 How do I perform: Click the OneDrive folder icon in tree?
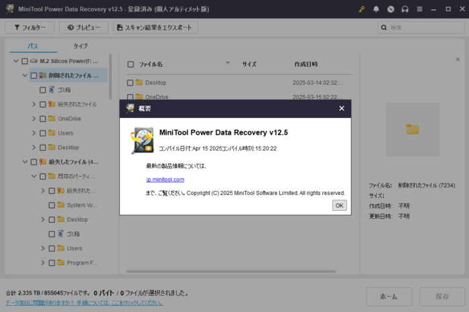[x=52, y=119]
